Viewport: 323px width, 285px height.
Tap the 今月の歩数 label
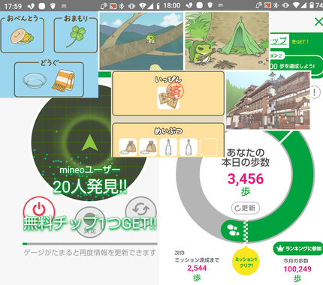point(296,261)
